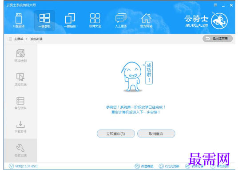Open 软件分享 share link
This screenshot has width=238, height=173.
194,166
